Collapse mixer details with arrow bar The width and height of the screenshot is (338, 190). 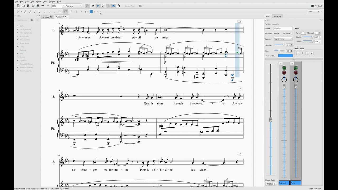pos(294,59)
